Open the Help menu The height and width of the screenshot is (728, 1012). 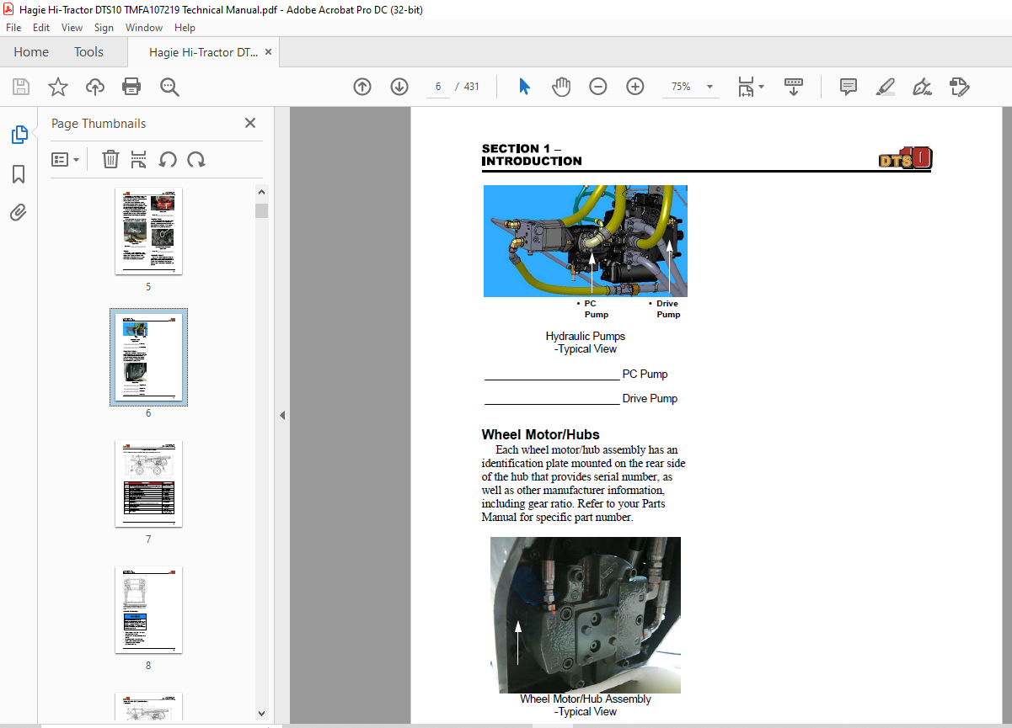click(185, 28)
